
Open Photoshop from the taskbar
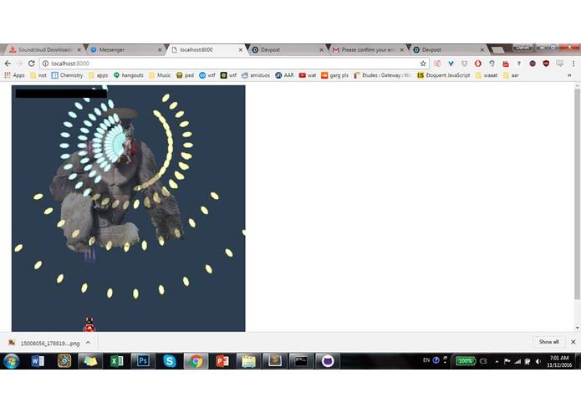point(143,361)
